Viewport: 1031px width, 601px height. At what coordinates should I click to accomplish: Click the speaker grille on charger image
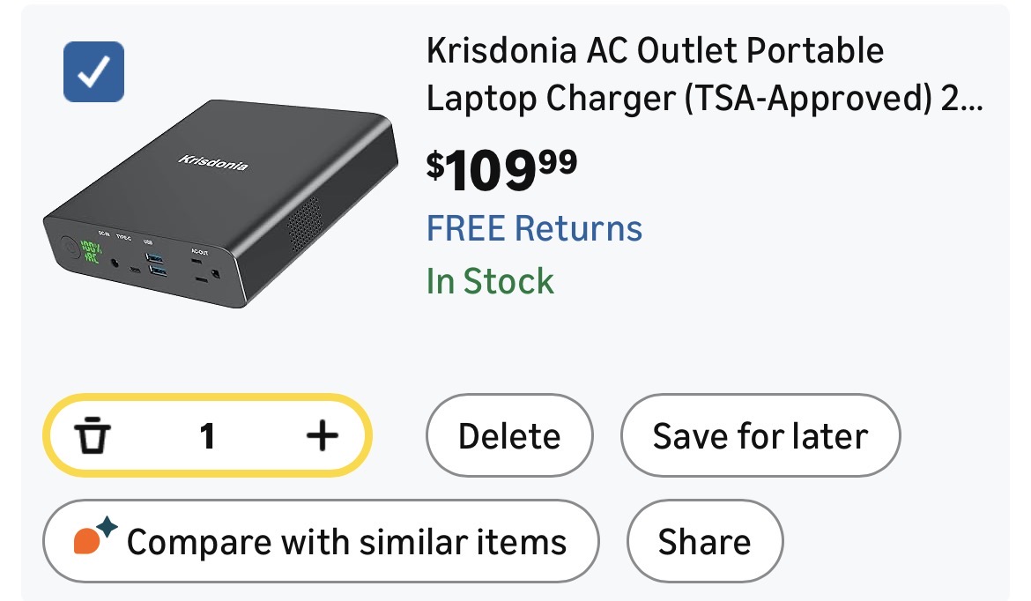pyautogui.click(x=304, y=223)
